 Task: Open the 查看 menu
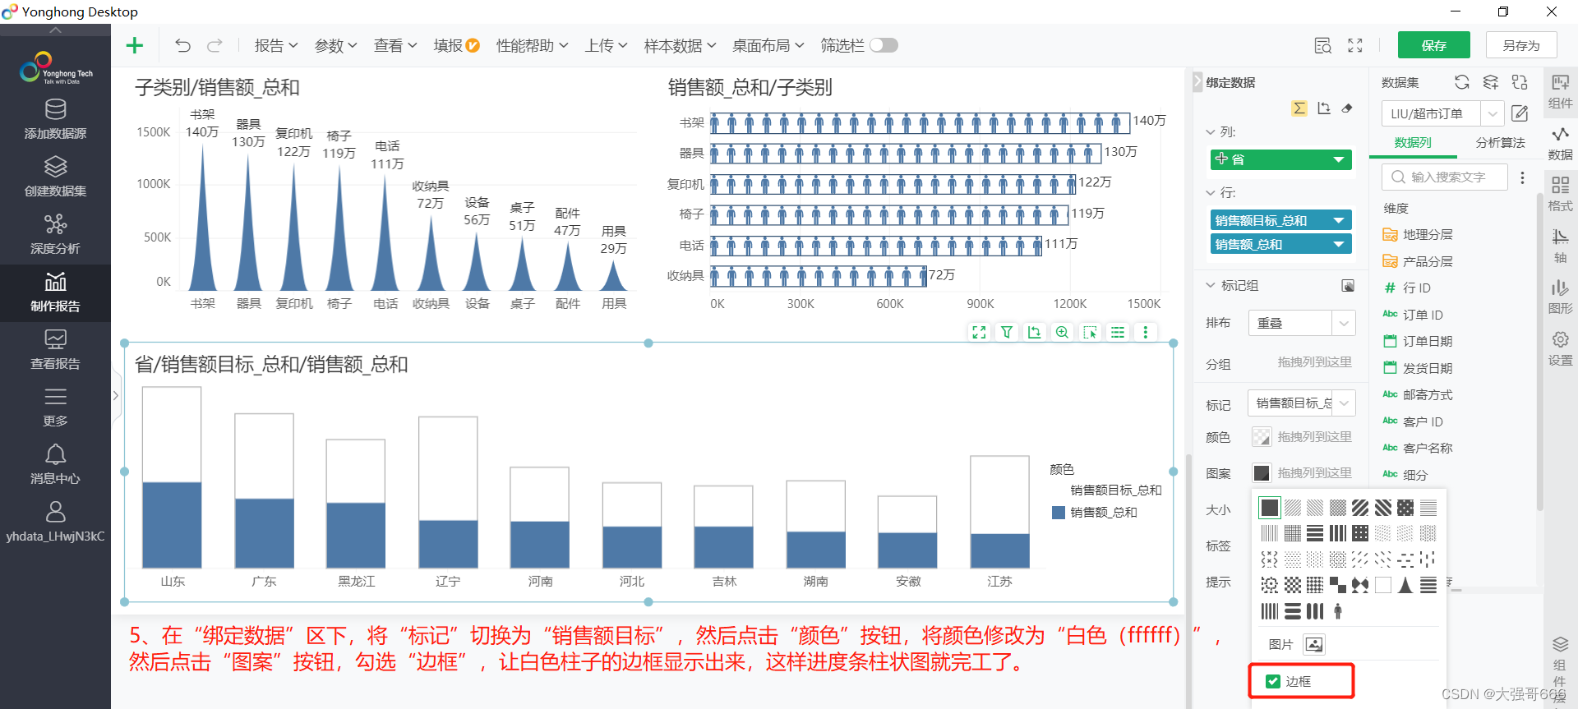[x=395, y=45]
